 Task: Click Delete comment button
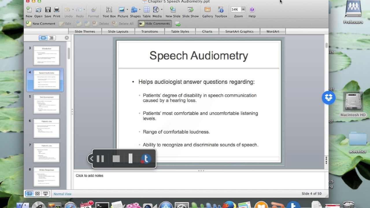(x=101, y=24)
